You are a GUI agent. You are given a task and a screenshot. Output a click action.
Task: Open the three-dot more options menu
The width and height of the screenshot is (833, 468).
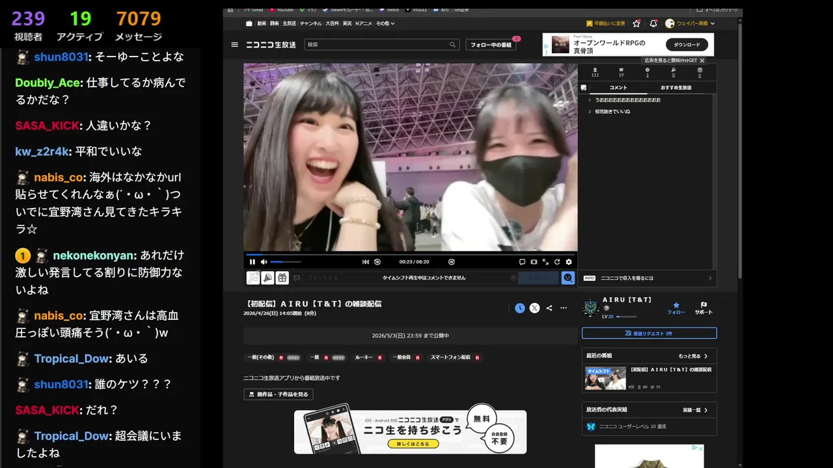point(564,308)
